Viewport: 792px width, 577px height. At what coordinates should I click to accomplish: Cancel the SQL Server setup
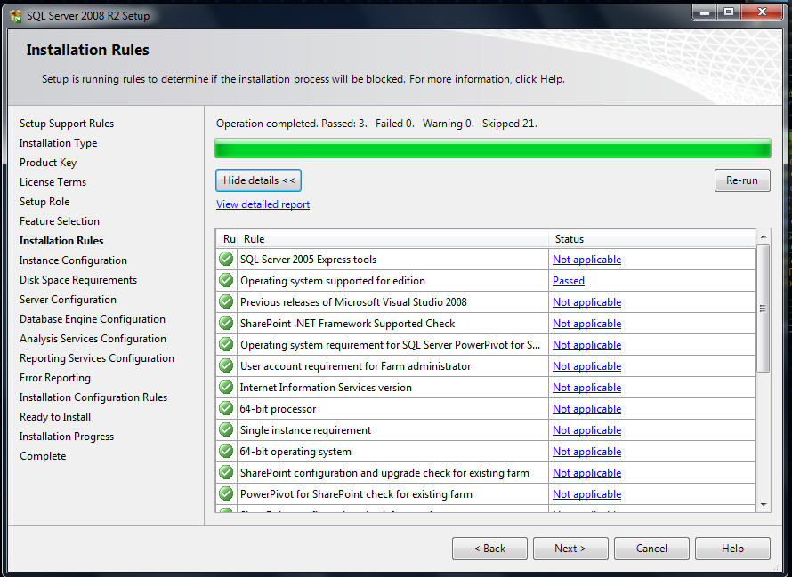651,549
